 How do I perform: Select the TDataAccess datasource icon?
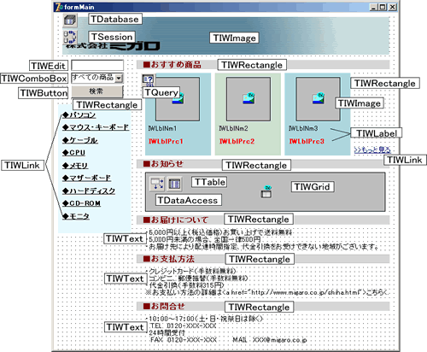click(x=157, y=184)
